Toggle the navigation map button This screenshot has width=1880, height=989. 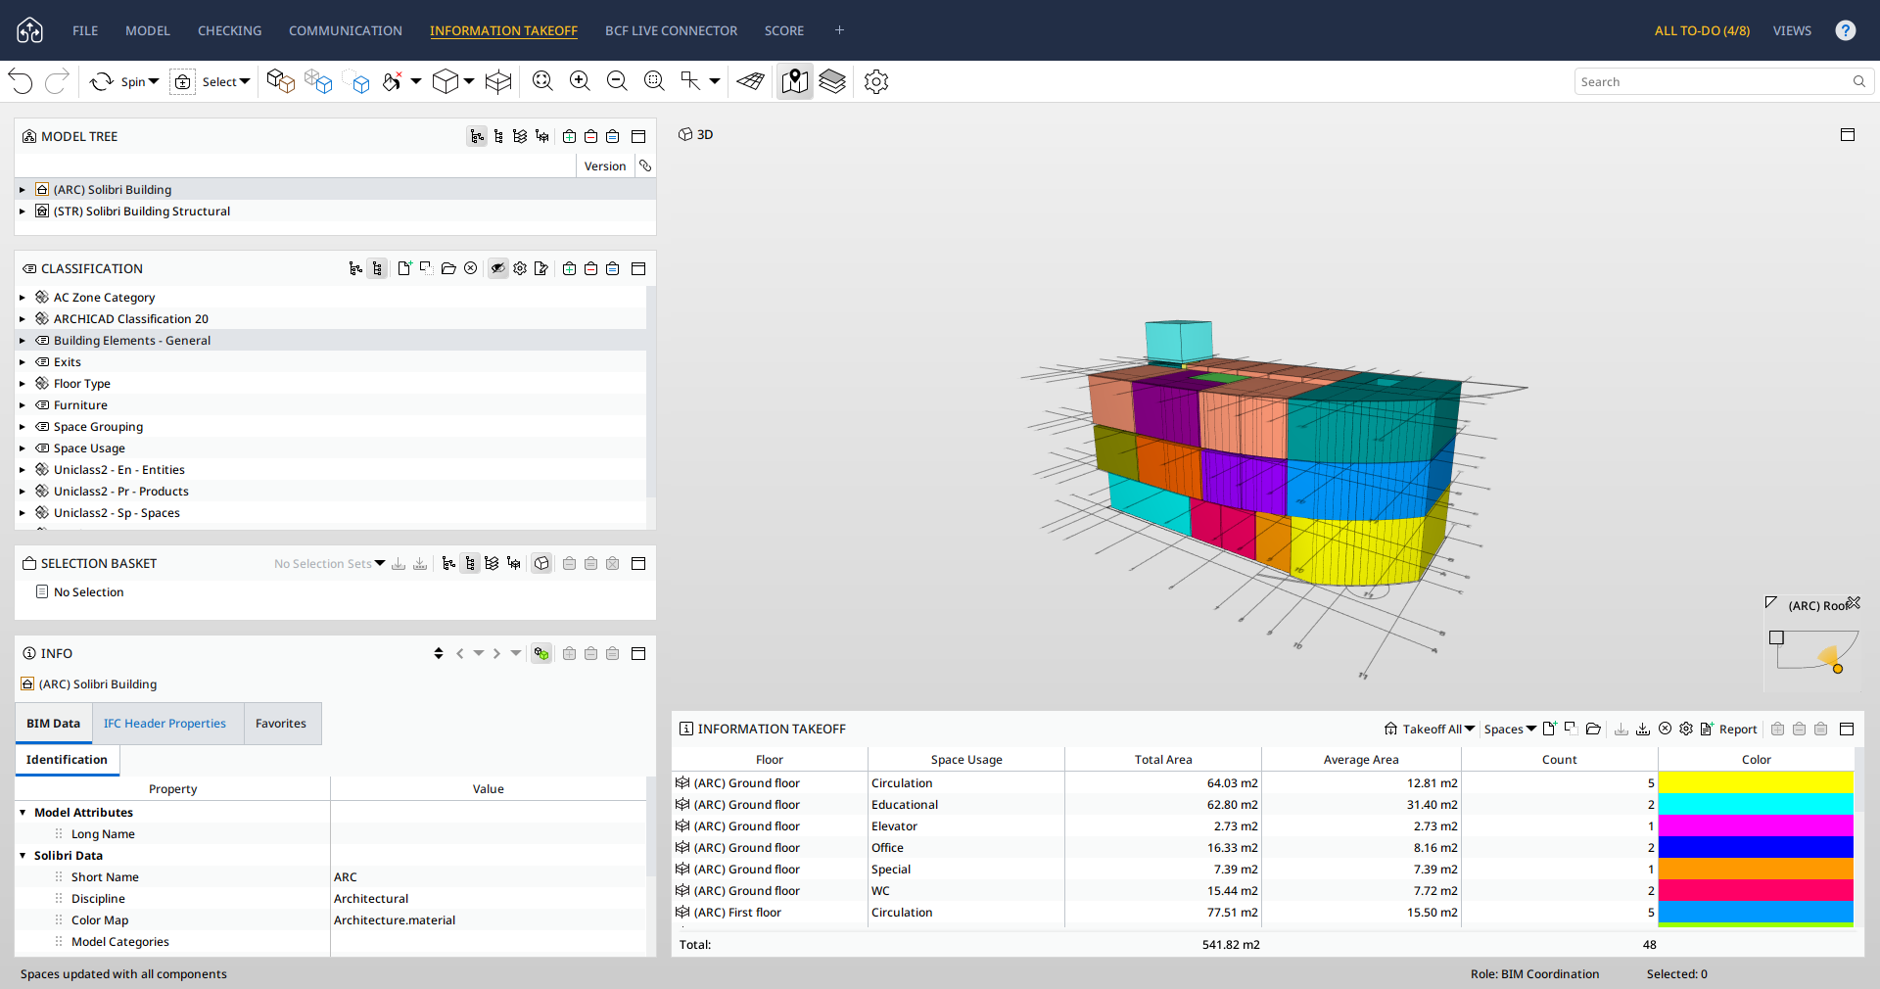pyautogui.click(x=795, y=81)
